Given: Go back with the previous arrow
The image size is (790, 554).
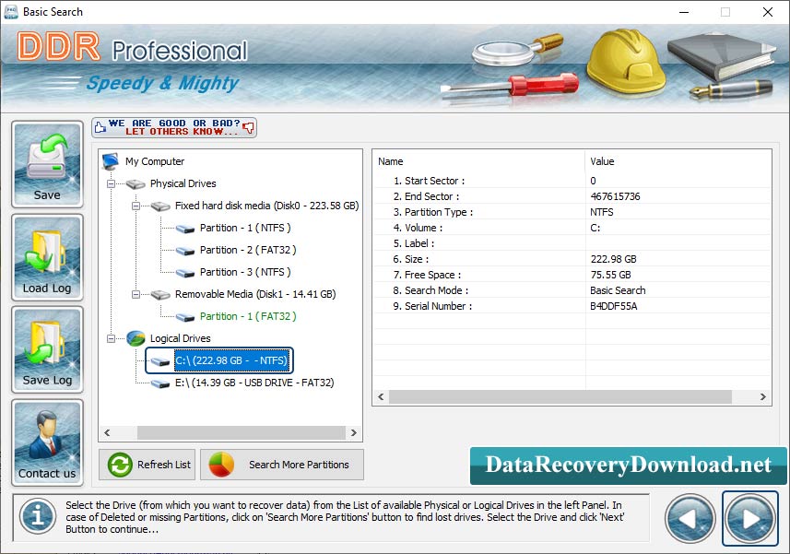Looking at the screenshot, I should click(690, 519).
